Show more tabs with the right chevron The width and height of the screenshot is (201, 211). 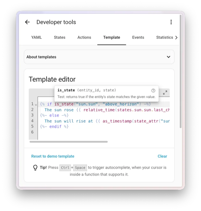click(x=176, y=37)
